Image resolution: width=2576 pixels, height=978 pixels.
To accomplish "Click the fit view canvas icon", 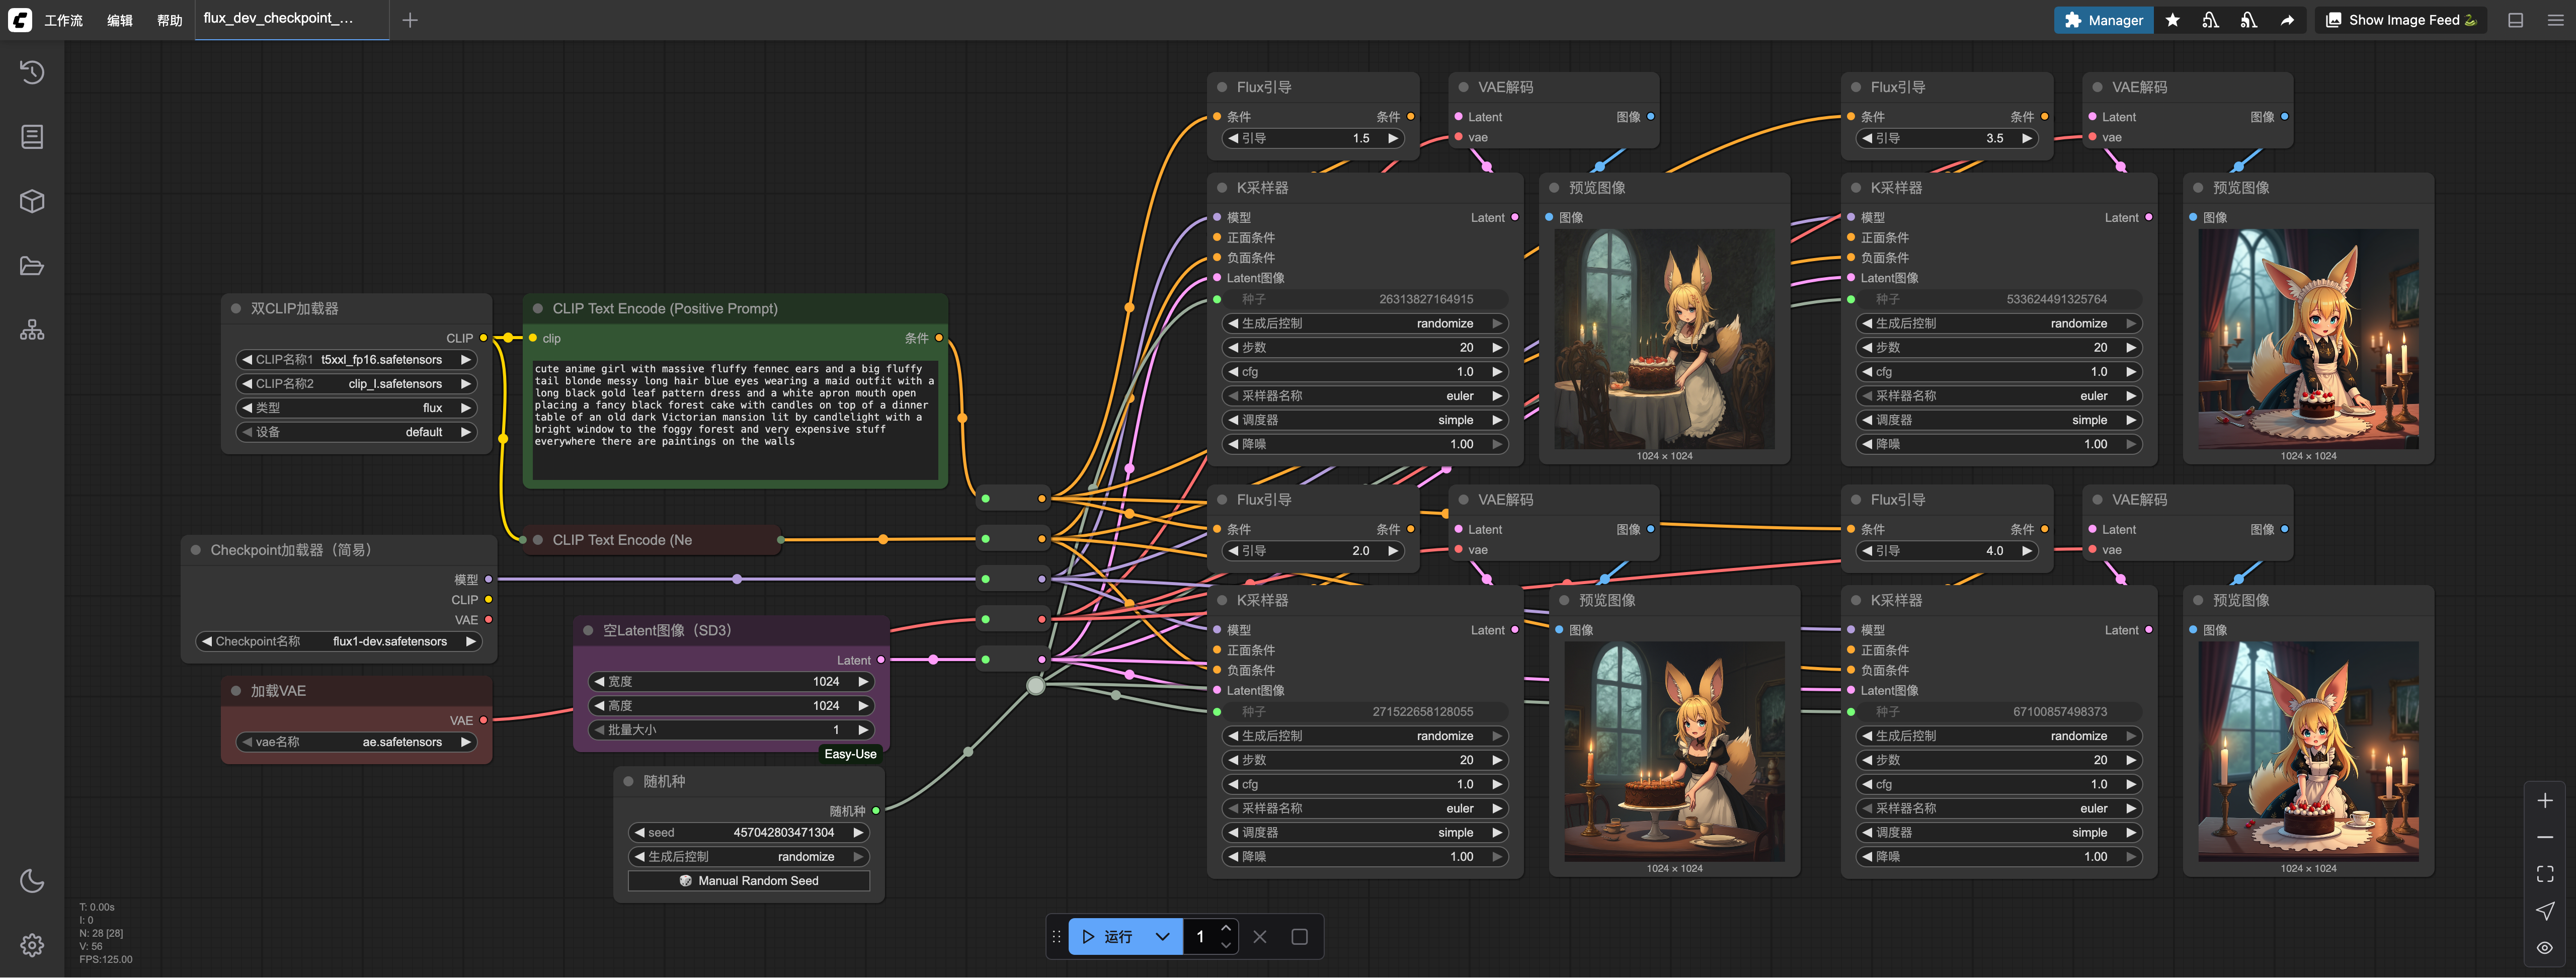I will (2545, 873).
